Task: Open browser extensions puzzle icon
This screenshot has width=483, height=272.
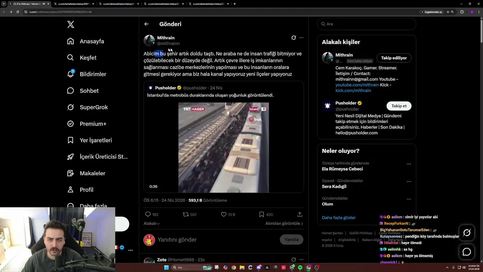Action: (x=462, y=12)
